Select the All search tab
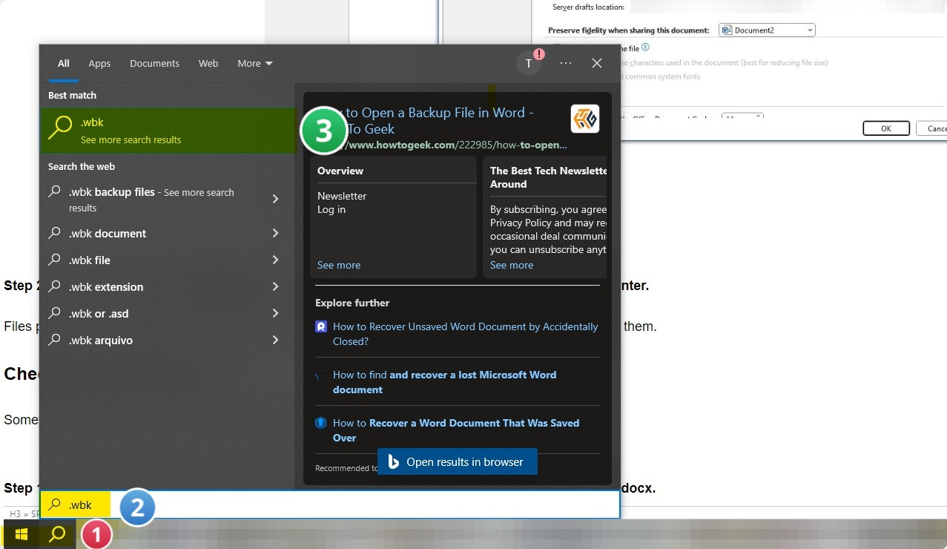The image size is (947, 549). point(64,64)
